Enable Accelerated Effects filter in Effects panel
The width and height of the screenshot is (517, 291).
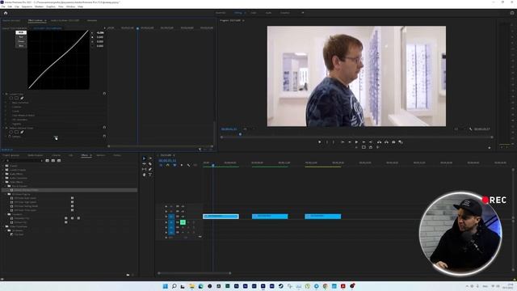(x=47, y=161)
